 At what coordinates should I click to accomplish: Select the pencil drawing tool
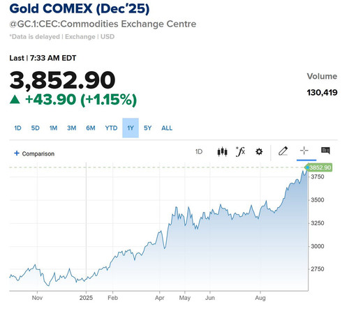click(x=283, y=151)
